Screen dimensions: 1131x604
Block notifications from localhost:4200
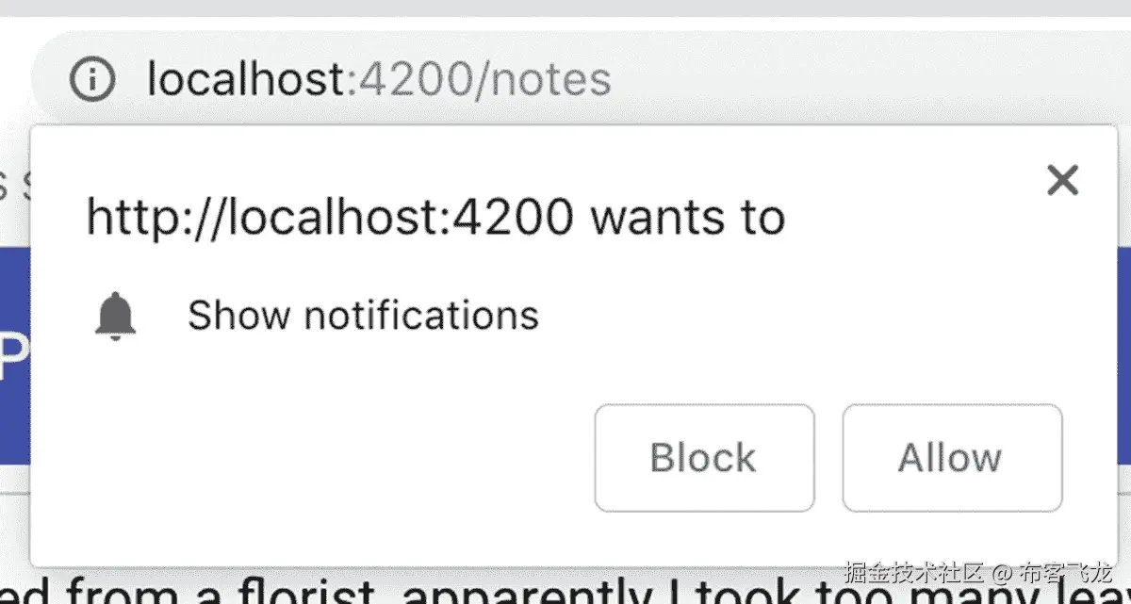point(704,458)
